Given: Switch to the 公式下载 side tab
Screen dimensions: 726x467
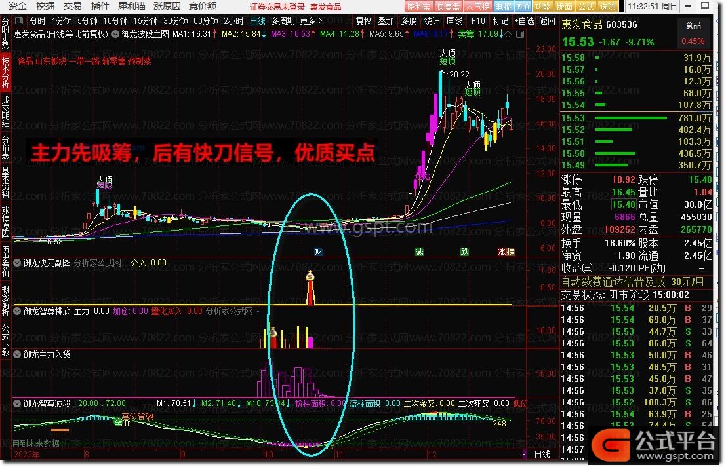Looking at the screenshot, I should point(5,341).
